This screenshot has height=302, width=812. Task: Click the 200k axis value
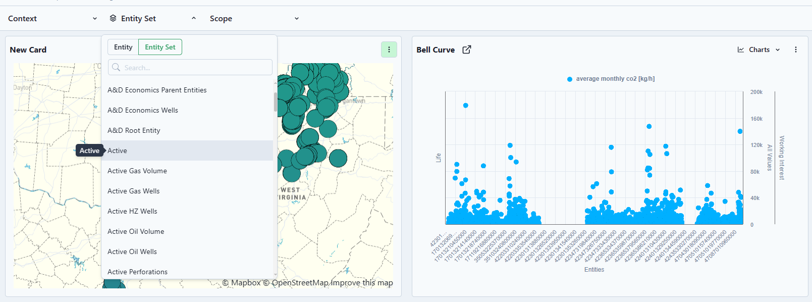point(756,92)
